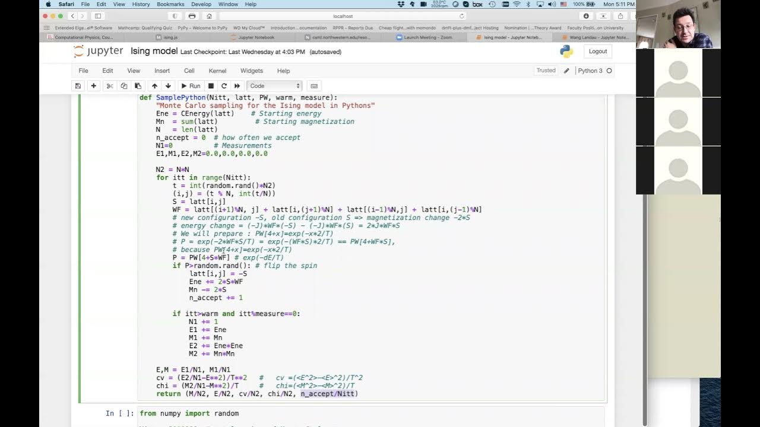The height and width of the screenshot is (427, 760).
Task: Click the volume menu bar icon
Action: pos(553,4)
